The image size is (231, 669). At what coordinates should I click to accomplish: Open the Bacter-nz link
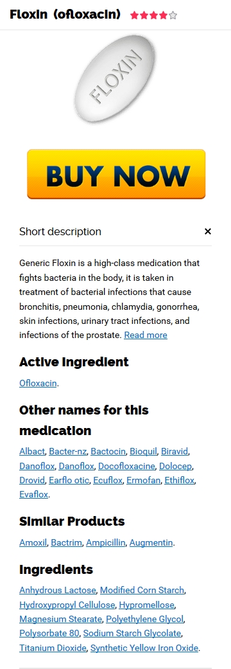pos(68,451)
